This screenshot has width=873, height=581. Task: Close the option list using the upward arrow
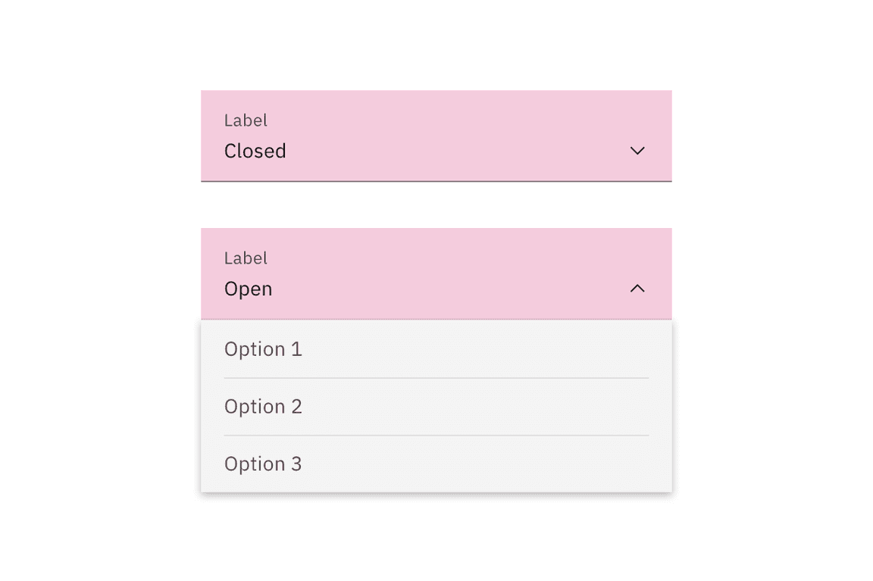pos(637,289)
